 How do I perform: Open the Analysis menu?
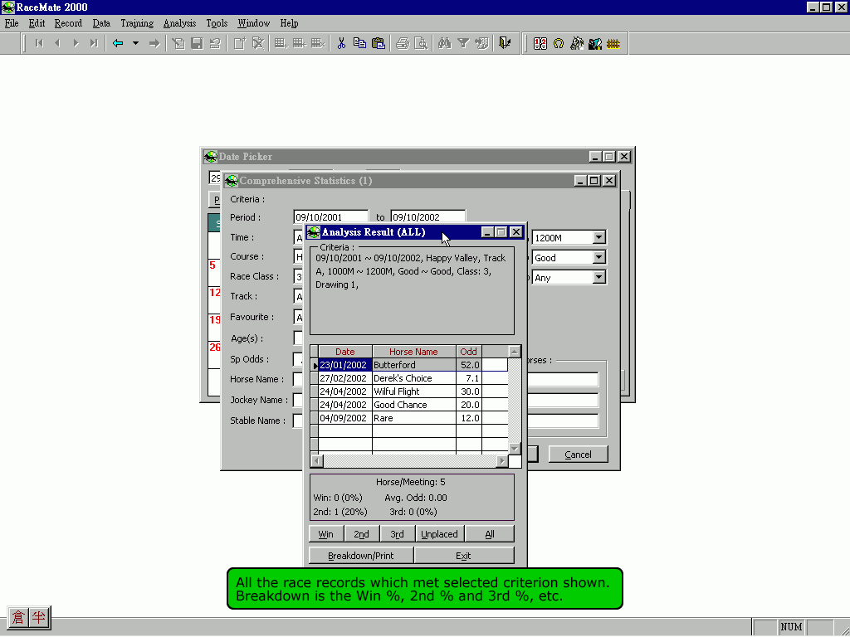click(179, 23)
